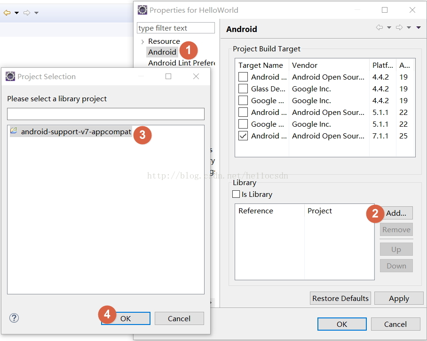Click the Add... library button
This screenshot has width=427, height=341.
point(396,213)
